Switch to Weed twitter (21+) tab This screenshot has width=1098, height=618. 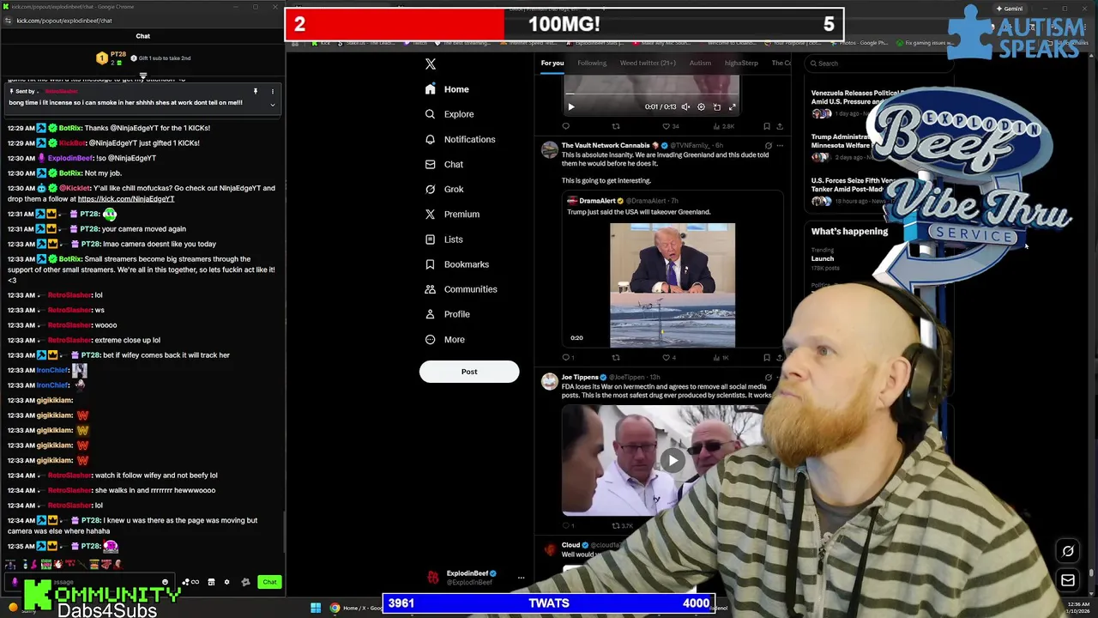coord(648,63)
